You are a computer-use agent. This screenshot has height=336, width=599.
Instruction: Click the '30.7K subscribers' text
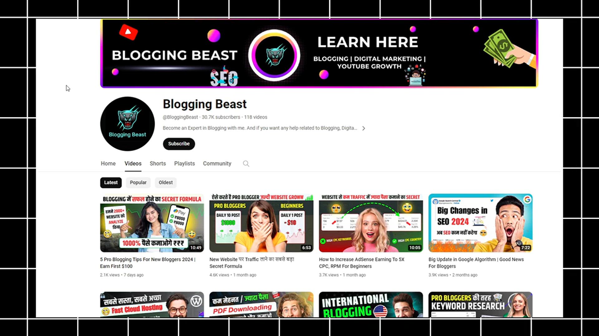point(221,117)
